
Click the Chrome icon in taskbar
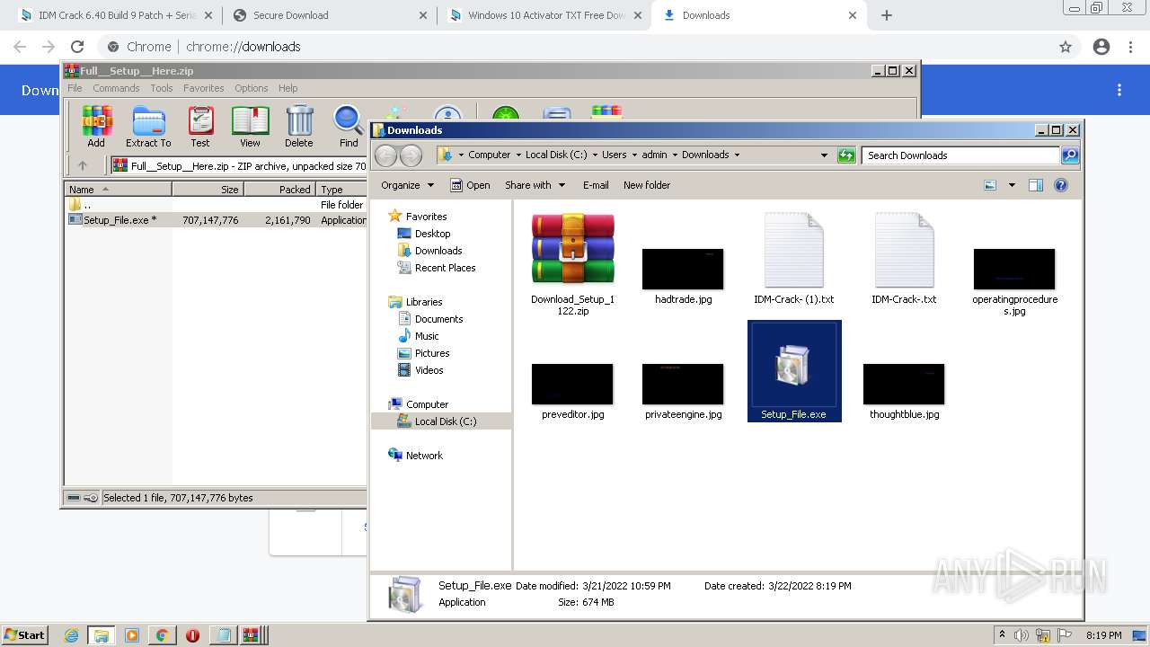coord(162,635)
